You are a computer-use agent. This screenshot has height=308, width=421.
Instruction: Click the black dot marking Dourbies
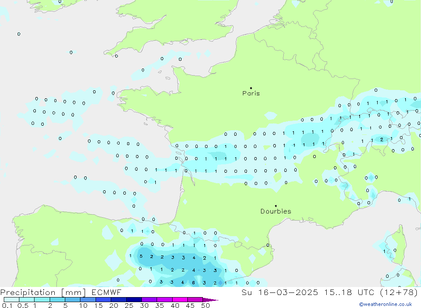point(276,206)
